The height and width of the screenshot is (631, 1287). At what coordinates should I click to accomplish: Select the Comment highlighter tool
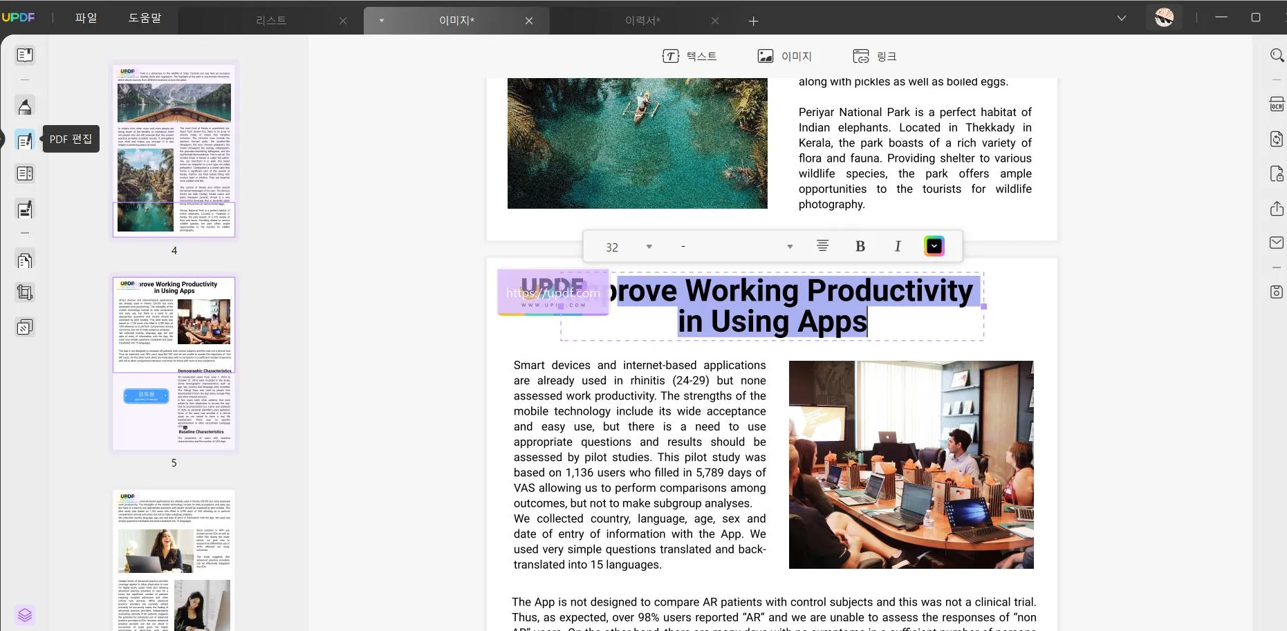[25, 106]
